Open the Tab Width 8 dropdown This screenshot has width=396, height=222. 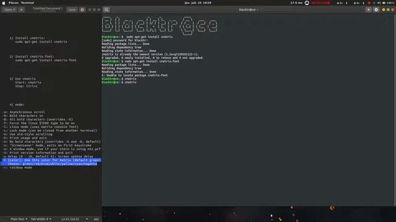41,219
